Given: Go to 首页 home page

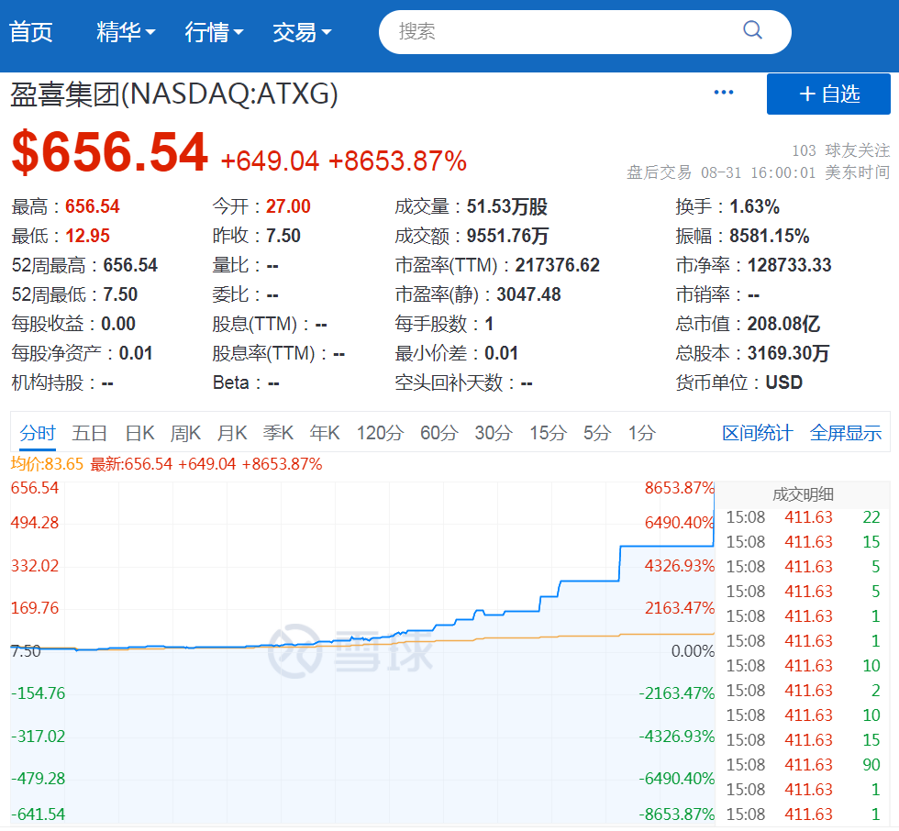Looking at the screenshot, I should [31, 32].
